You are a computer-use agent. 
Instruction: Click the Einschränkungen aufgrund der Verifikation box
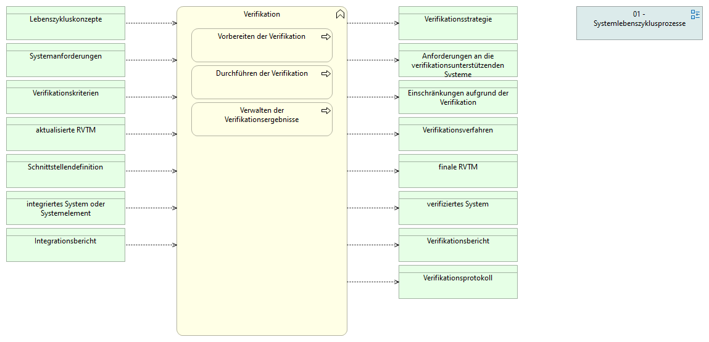[x=458, y=97]
